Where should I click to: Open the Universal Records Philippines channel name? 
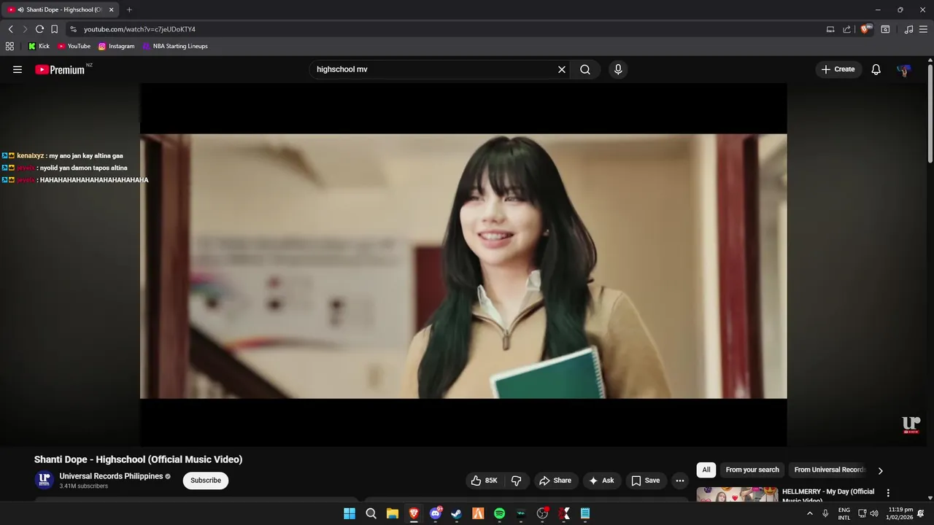point(111,476)
